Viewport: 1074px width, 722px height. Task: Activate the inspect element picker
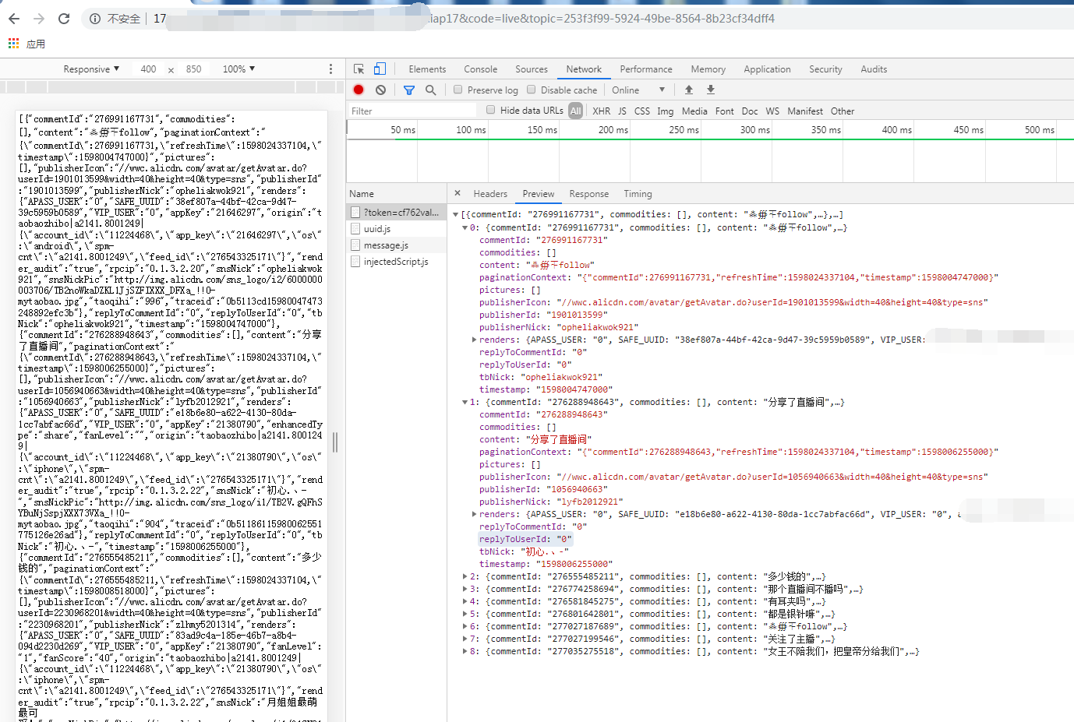tap(359, 69)
